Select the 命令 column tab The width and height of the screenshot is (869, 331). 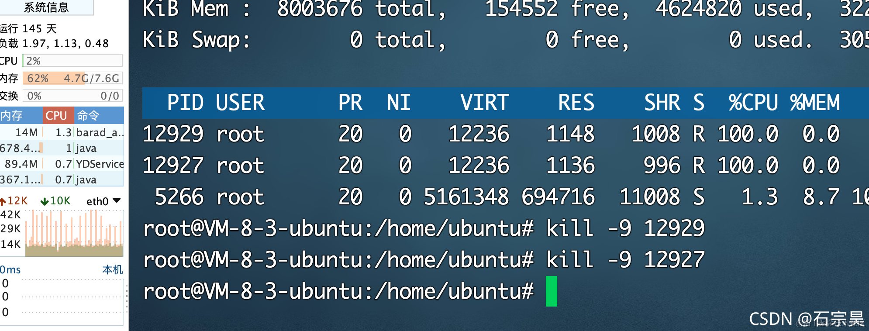[x=99, y=116]
